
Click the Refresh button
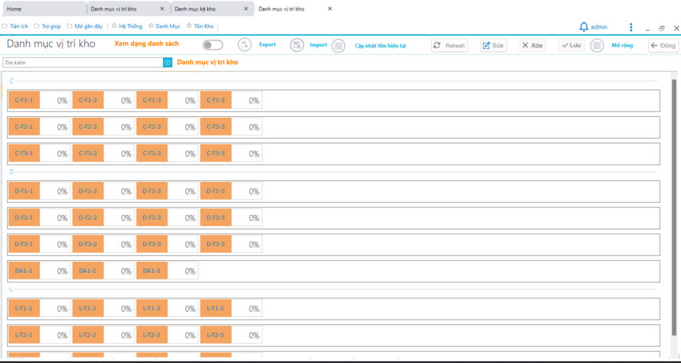(x=450, y=45)
